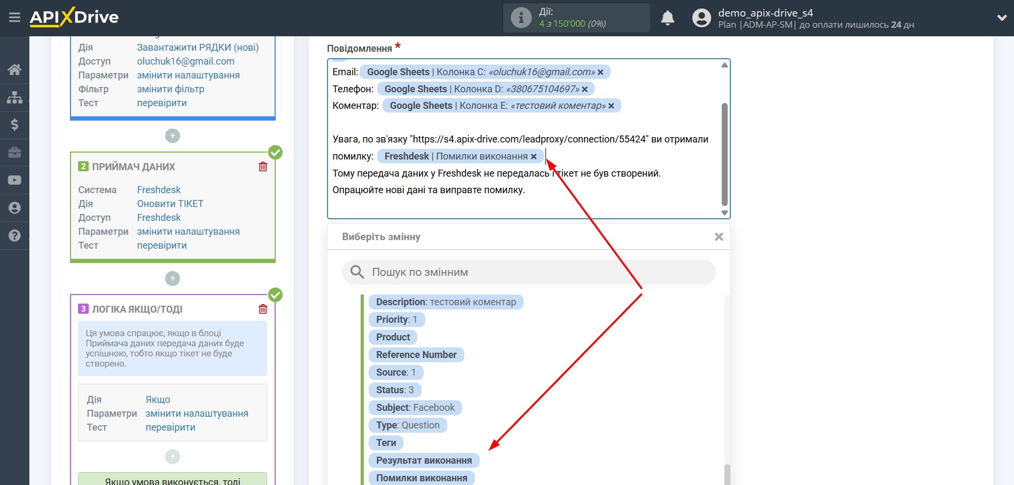The image size is (1014, 485).
Task: Open the hamburger menu
Action: [x=14, y=18]
